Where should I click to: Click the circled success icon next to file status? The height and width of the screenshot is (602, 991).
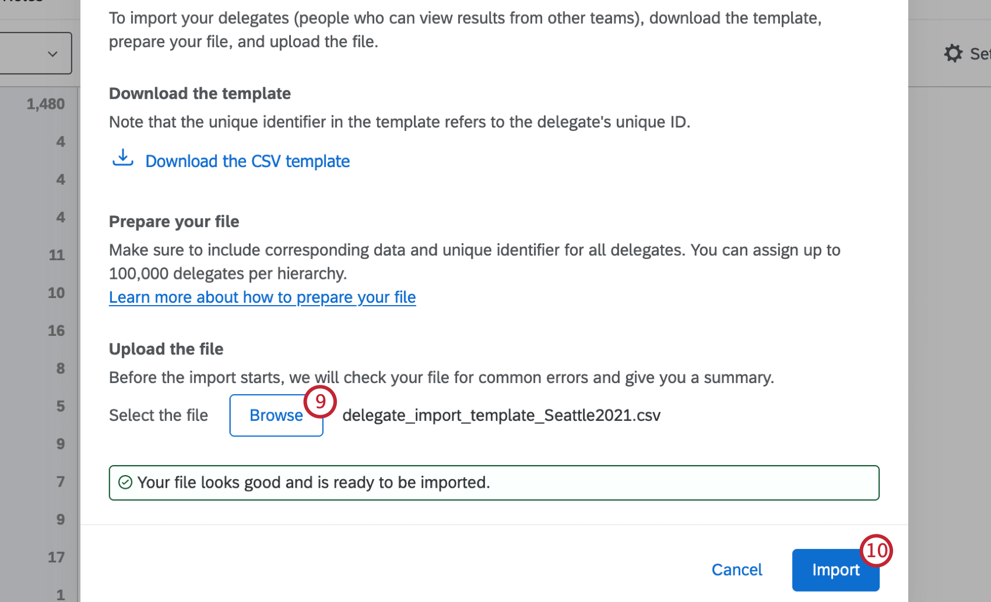coord(125,482)
